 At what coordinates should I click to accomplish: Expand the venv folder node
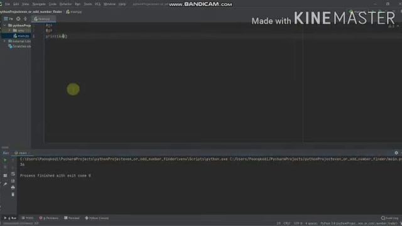pos(9,31)
